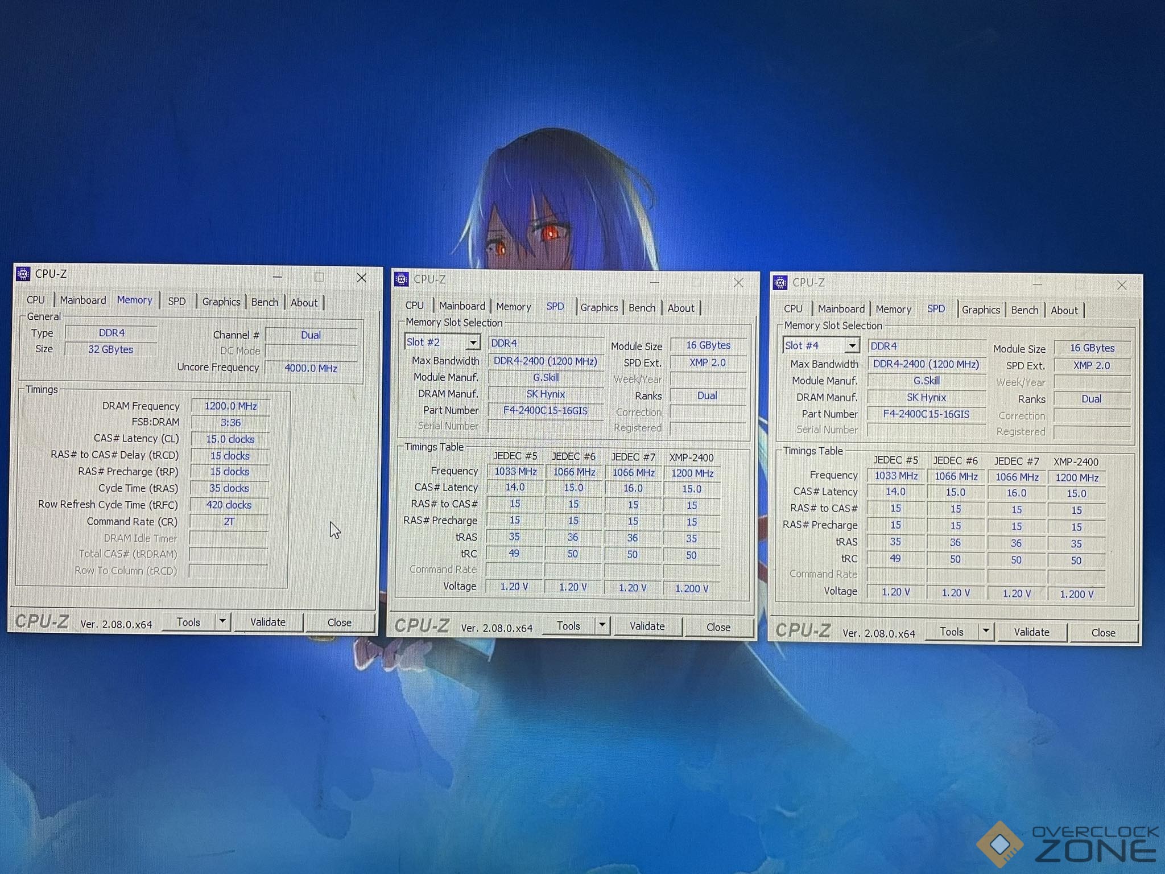Screen dimensions: 1165x874
Task: Click CPU-Z icon in left window title bar
Action: point(23,274)
